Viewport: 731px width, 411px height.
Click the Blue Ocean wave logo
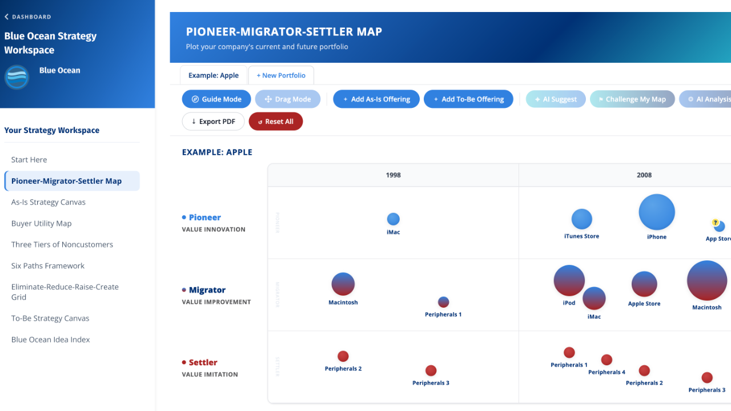click(17, 76)
